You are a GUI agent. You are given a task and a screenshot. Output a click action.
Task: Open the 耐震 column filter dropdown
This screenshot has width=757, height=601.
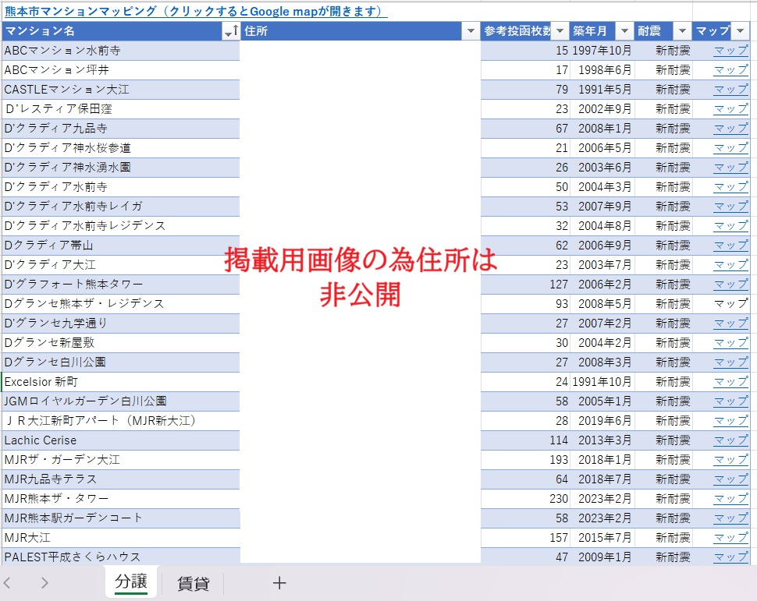click(681, 31)
